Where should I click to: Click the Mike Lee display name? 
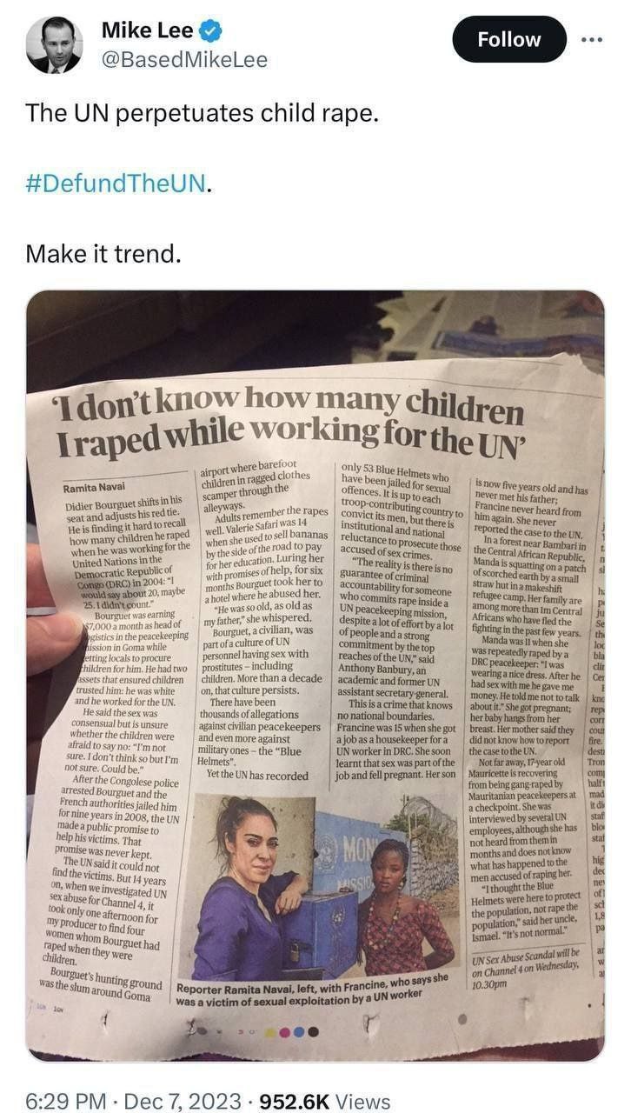(x=148, y=30)
